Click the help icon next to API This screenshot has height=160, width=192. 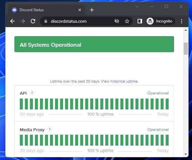click(x=32, y=93)
